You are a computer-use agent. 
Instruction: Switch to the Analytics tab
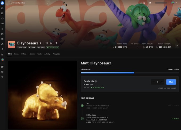[56, 54]
